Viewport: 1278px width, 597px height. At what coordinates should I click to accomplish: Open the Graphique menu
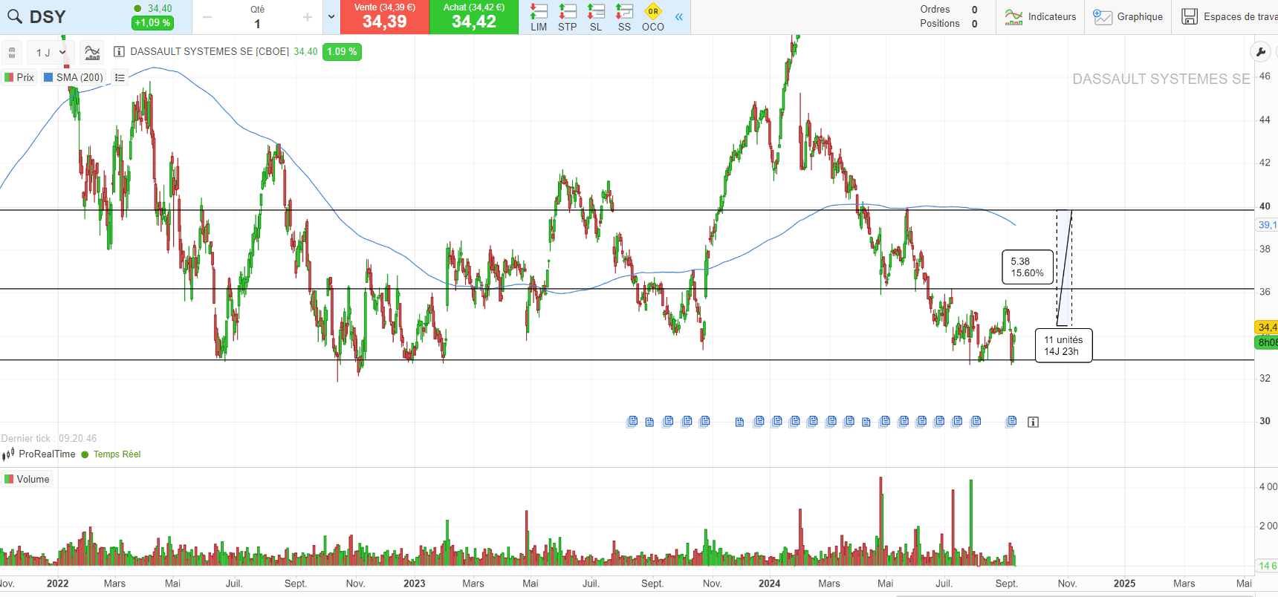tap(1128, 16)
